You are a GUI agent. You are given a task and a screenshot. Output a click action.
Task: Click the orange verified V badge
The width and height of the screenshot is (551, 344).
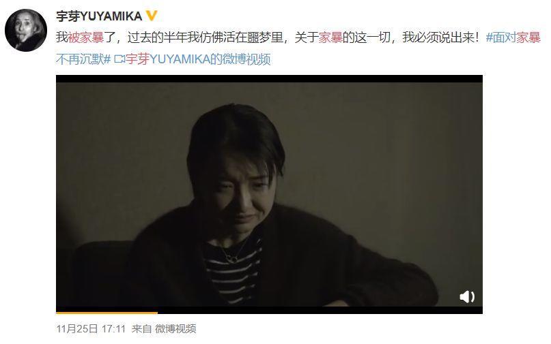[x=152, y=16]
